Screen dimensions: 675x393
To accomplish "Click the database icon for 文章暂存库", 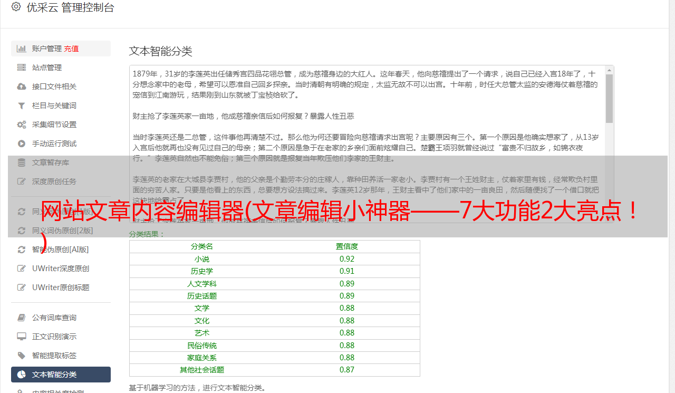I will pyautogui.click(x=22, y=162).
